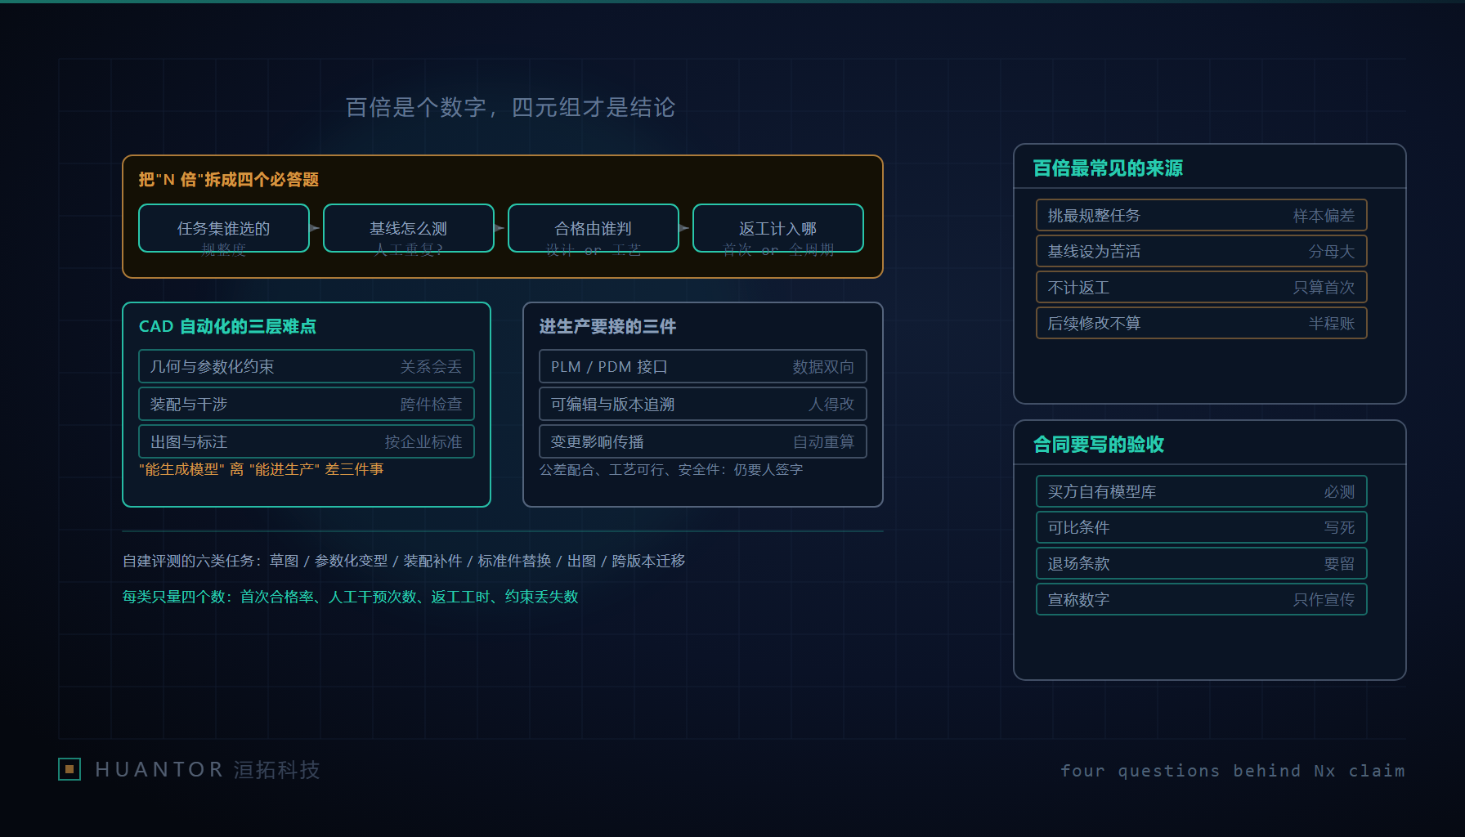Click heading 百倍最常见的来源
The width and height of the screenshot is (1465, 837).
pos(1108,168)
